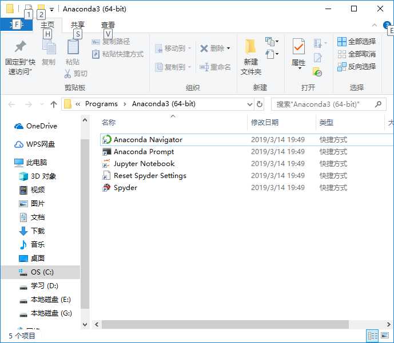Image resolution: width=394 pixels, height=343 pixels.
Task: Switch to the View tab
Action: [108, 25]
